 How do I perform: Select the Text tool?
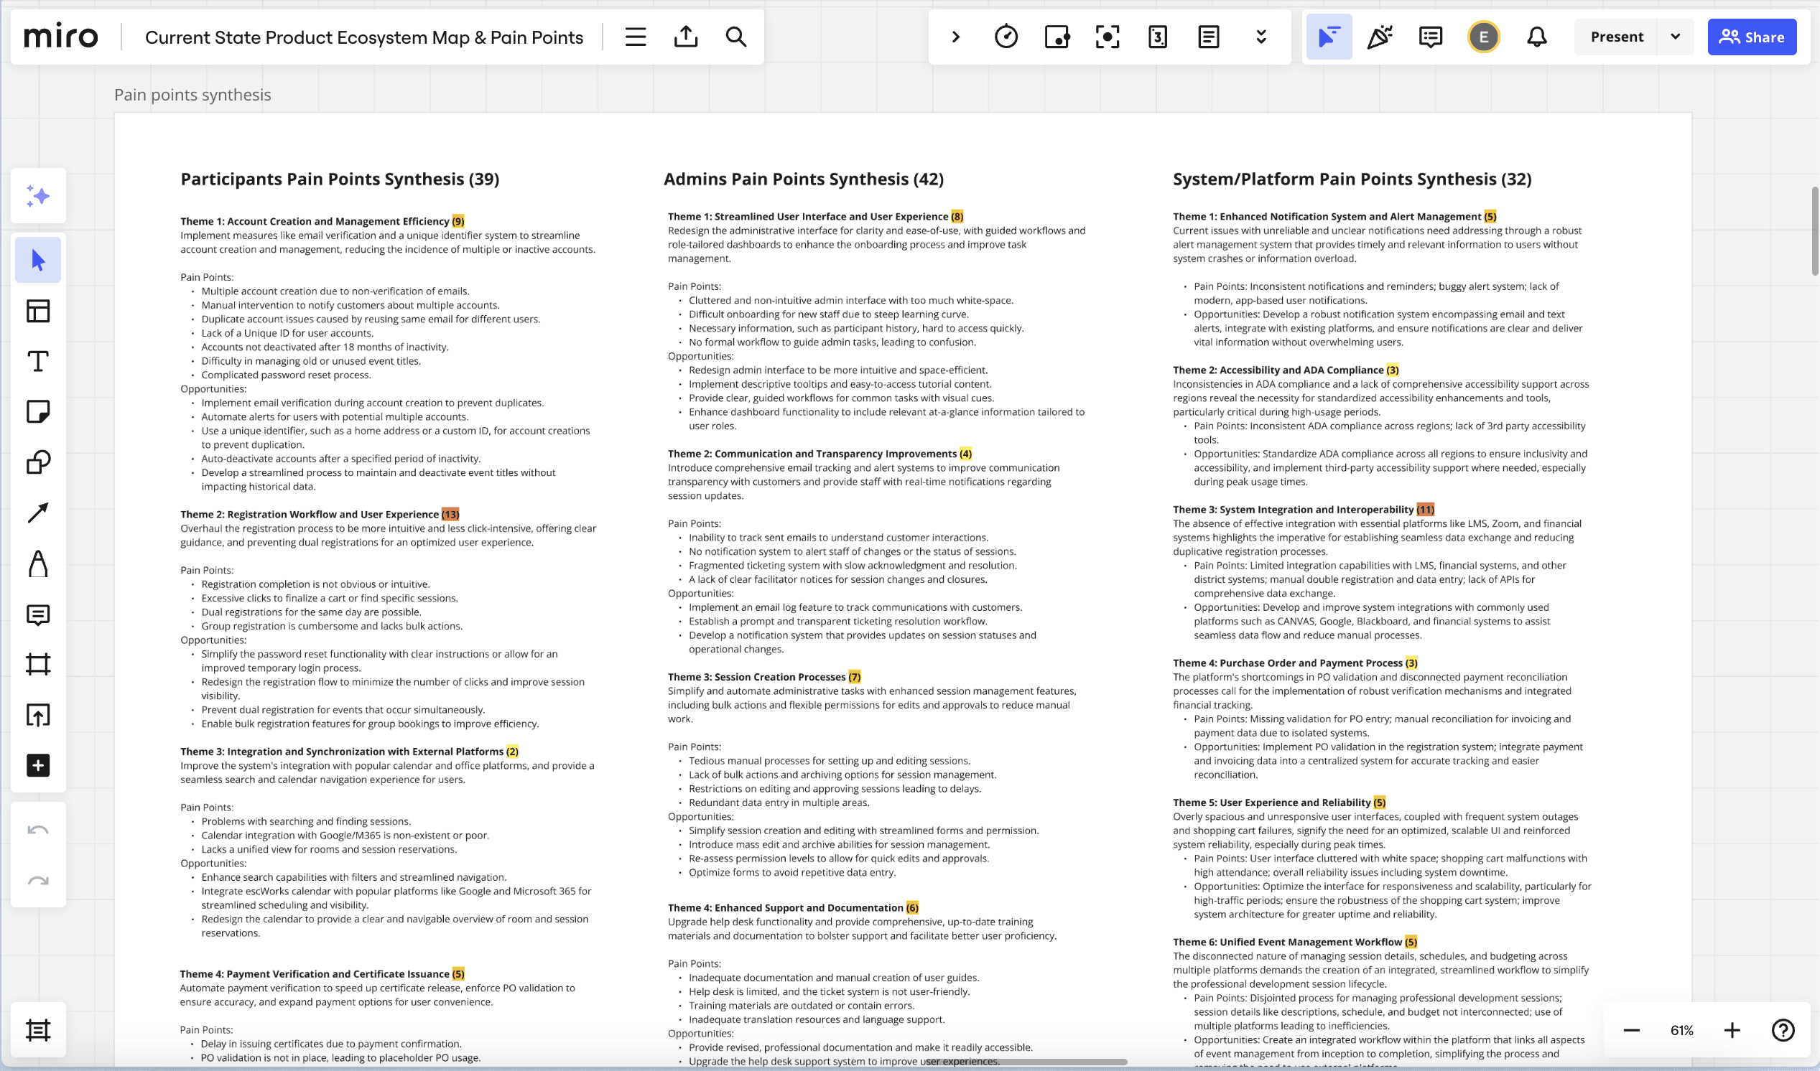(37, 361)
